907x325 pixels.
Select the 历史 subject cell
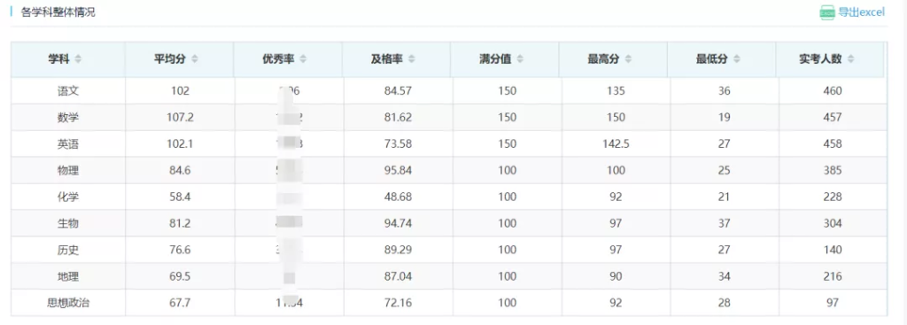[68, 250]
